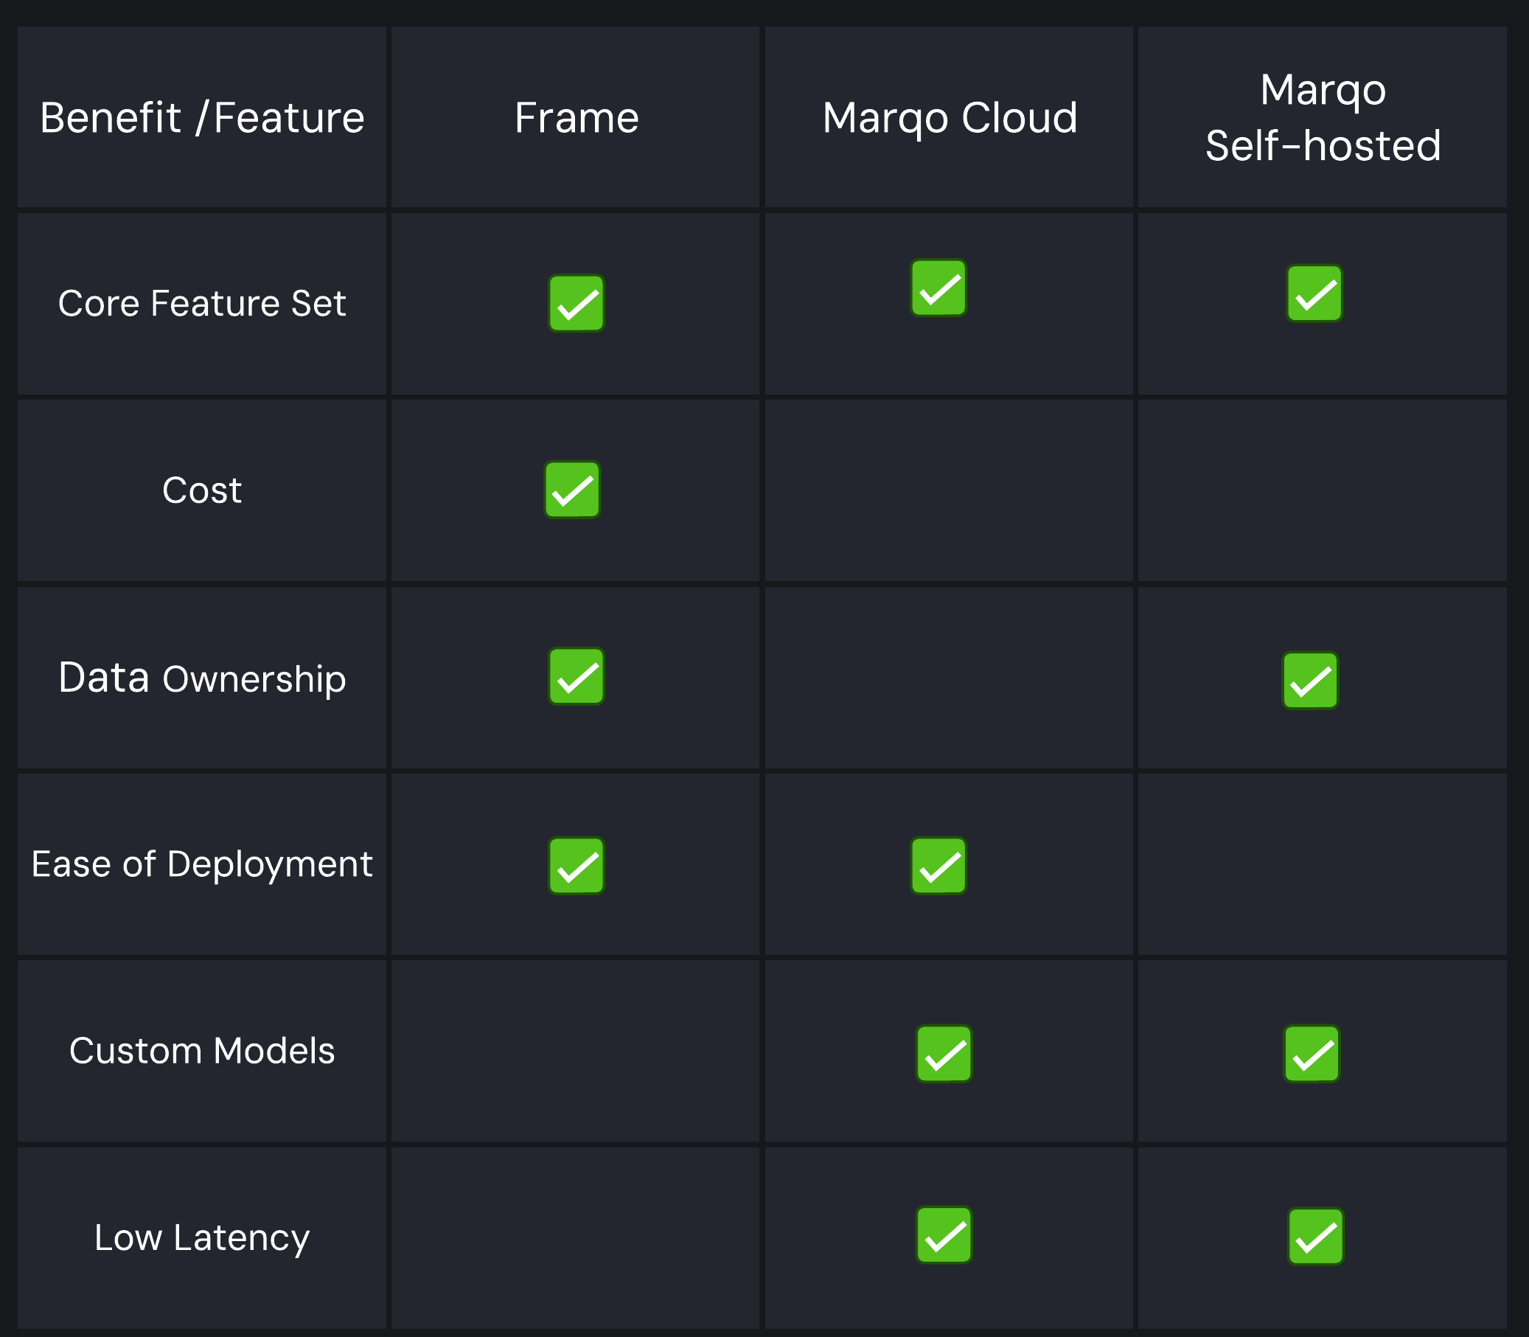Click the Frame checkmark in Core Feature Set row

pos(576,303)
